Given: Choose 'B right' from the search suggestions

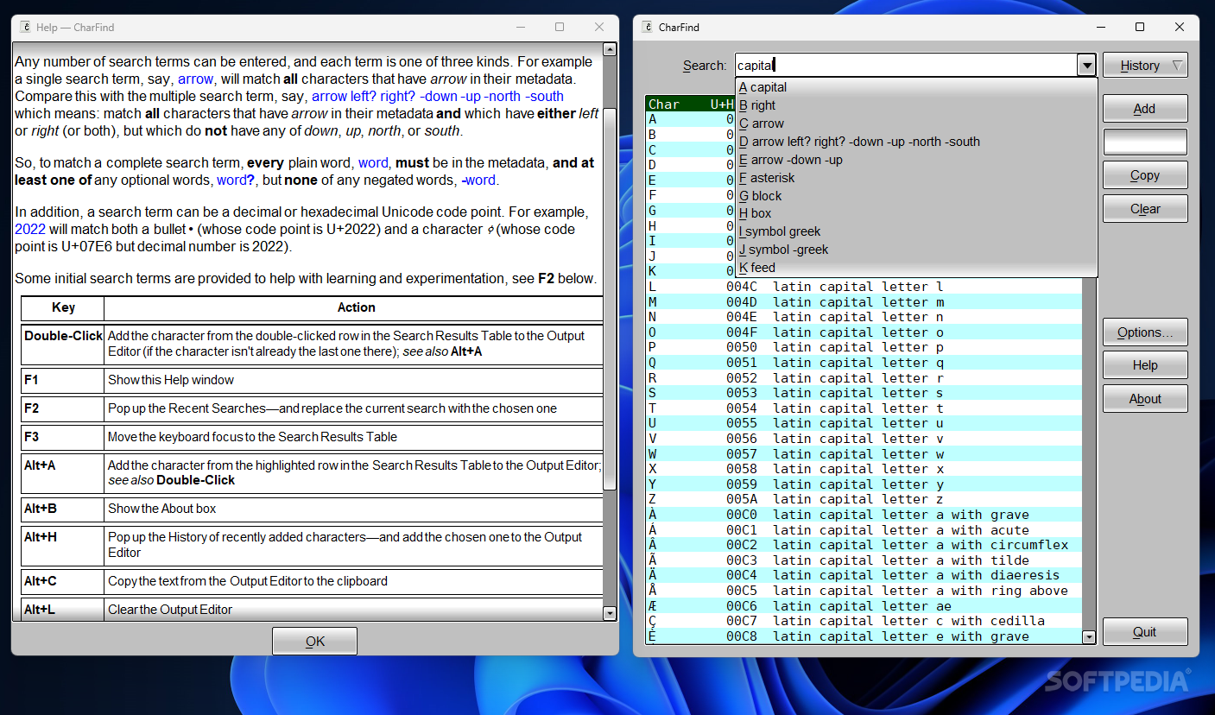Looking at the screenshot, I should point(916,105).
